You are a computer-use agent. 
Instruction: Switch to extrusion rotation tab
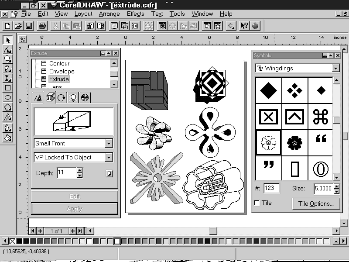62,98
